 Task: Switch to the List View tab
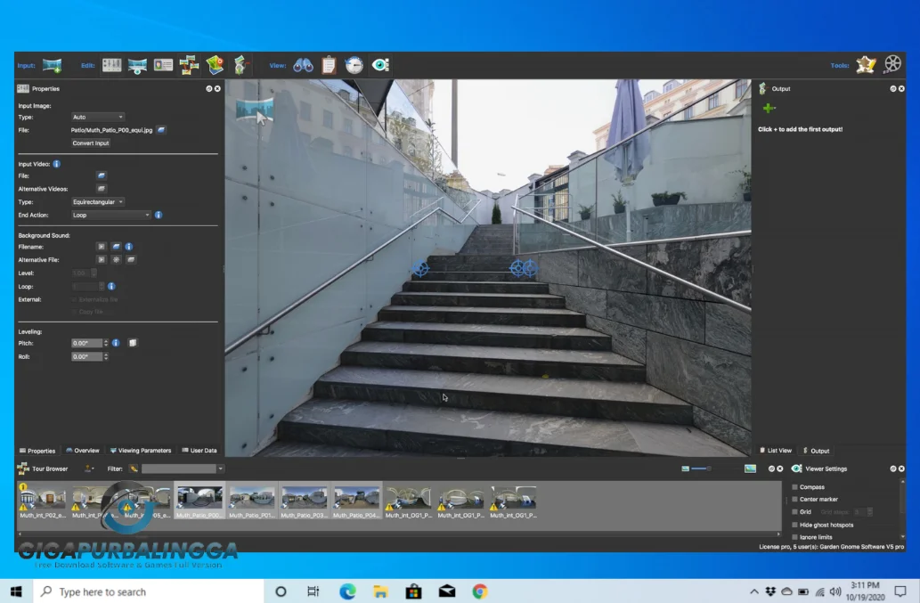[776, 451]
